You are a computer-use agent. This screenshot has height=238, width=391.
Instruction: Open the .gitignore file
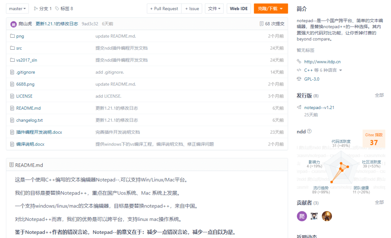pos(26,72)
